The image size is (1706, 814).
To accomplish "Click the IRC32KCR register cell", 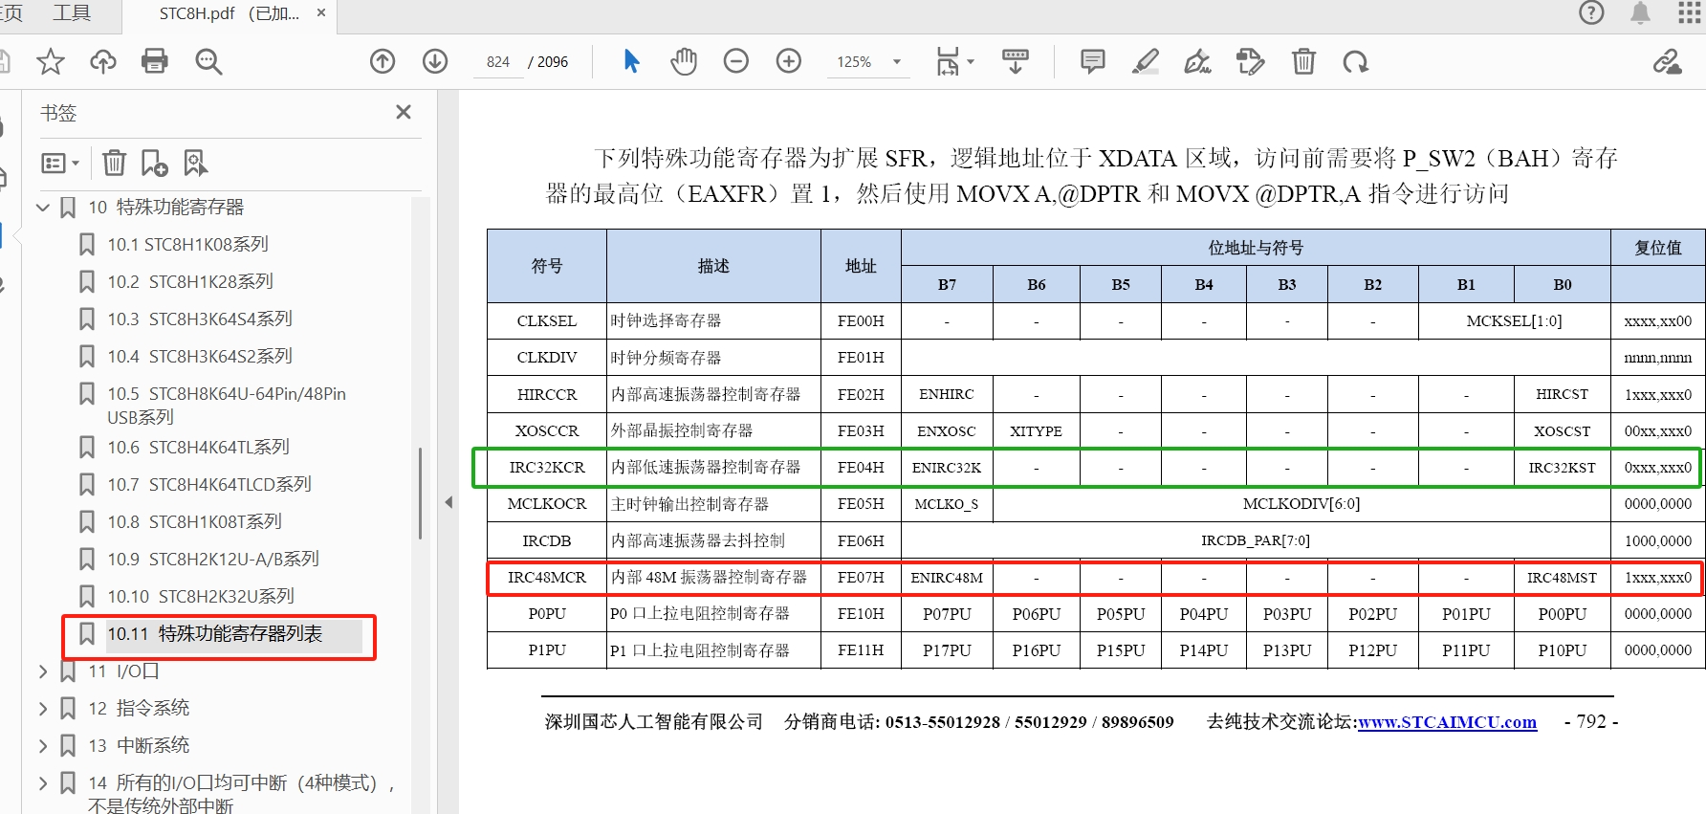I will pyautogui.click(x=547, y=468).
